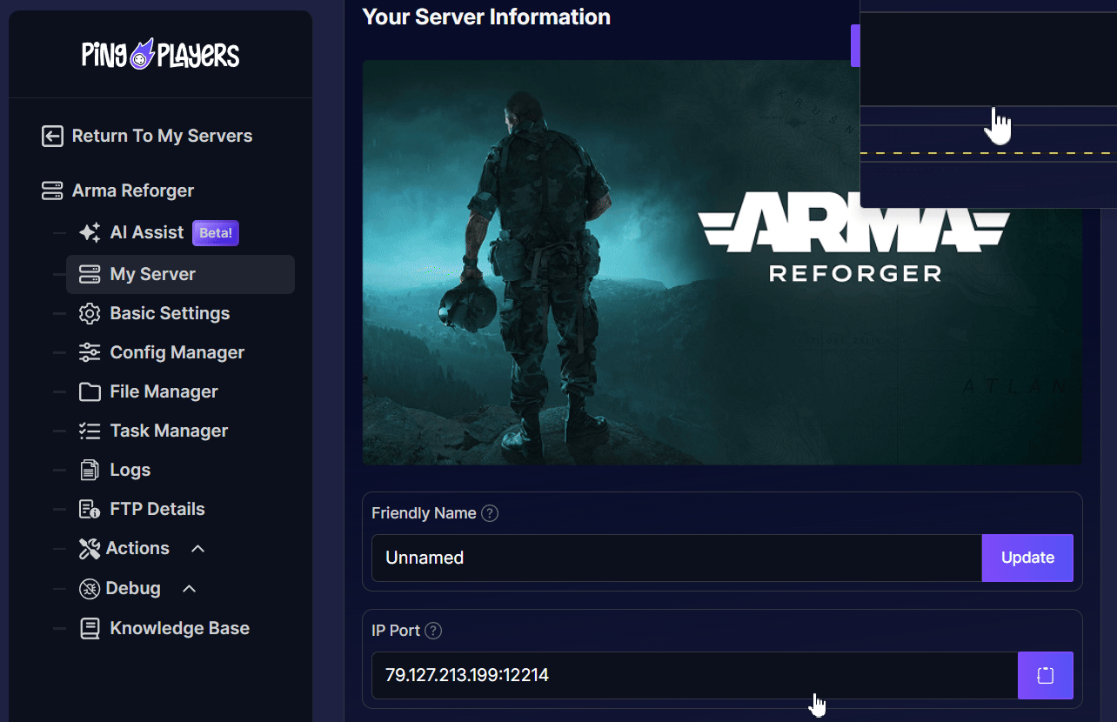This screenshot has height=722, width=1117.
Task: Toggle the Actions chevron expander
Action: click(197, 549)
